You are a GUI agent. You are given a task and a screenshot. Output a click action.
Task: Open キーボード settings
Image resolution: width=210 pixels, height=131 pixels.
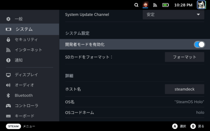[x=29, y=116]
